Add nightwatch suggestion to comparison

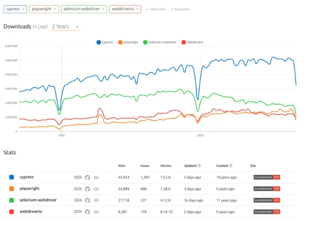tap(156, 9)
